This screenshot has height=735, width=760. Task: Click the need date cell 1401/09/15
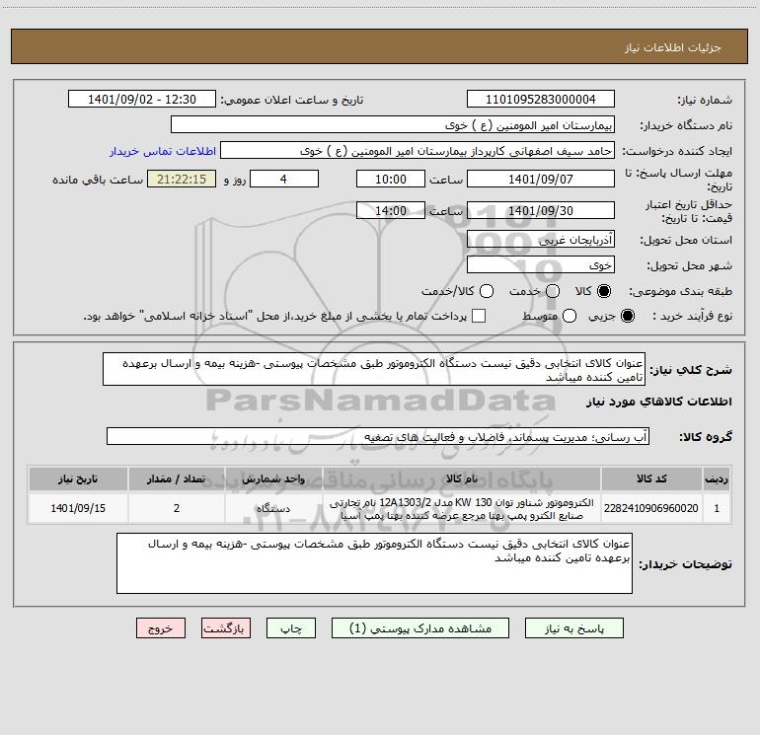[78, 508]
